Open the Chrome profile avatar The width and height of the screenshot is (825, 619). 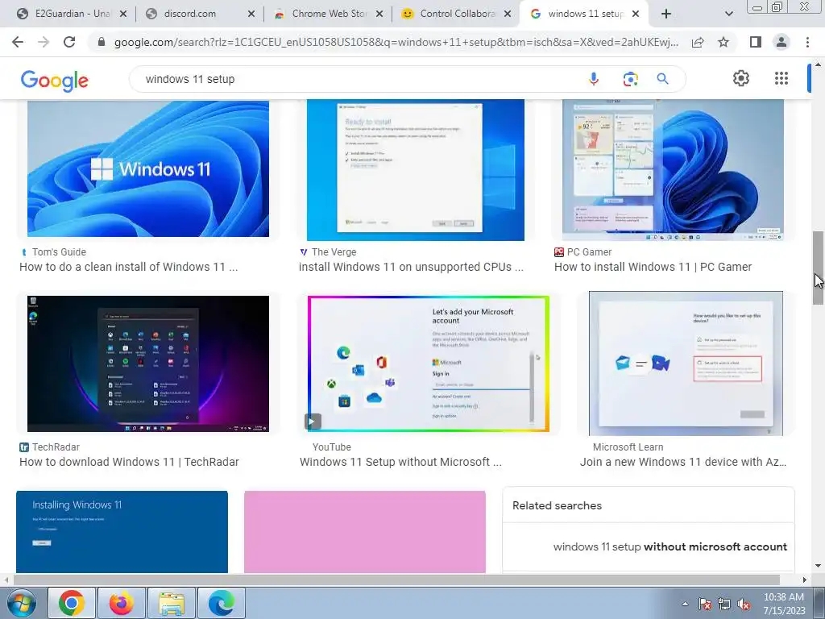tap(781, 42)
